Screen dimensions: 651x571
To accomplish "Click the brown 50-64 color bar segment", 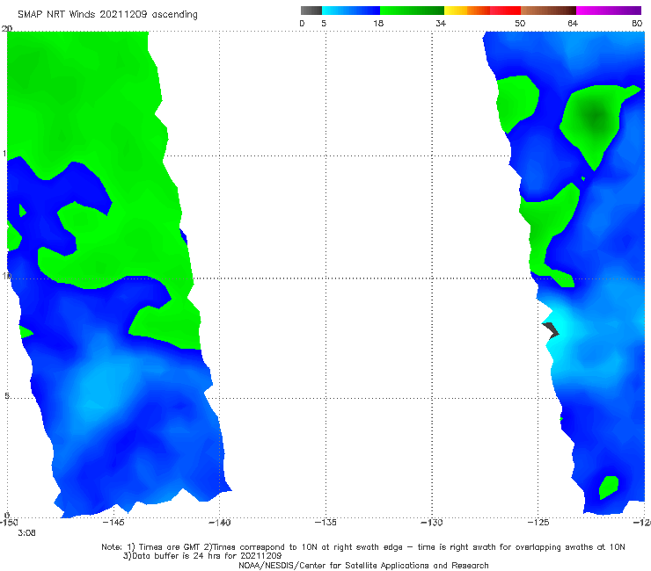I will pyautogui.click(x=548, y=11).
